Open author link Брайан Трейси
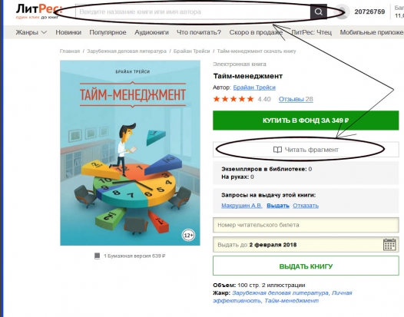 [254, 88]
